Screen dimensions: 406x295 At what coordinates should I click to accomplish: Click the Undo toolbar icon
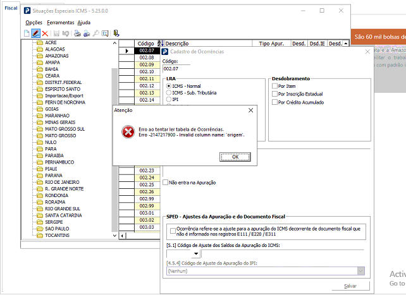click(x=65, y=33)
